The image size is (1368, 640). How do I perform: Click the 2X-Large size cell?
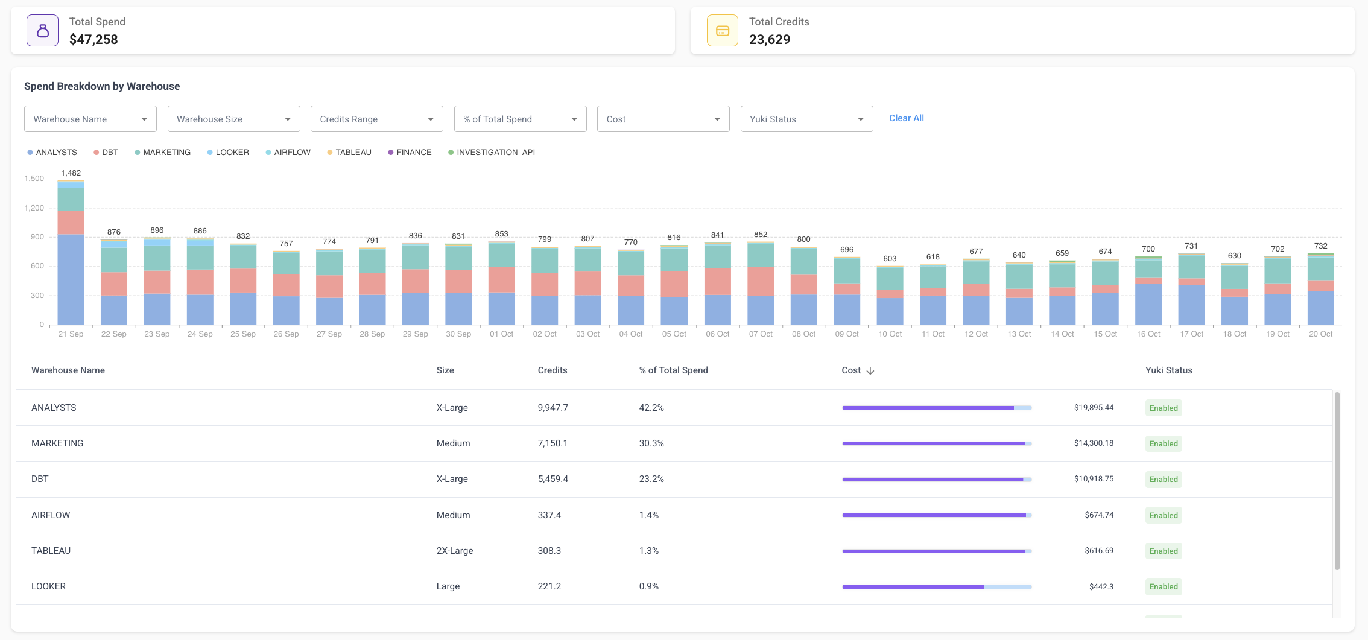click(x=455, y=551)
